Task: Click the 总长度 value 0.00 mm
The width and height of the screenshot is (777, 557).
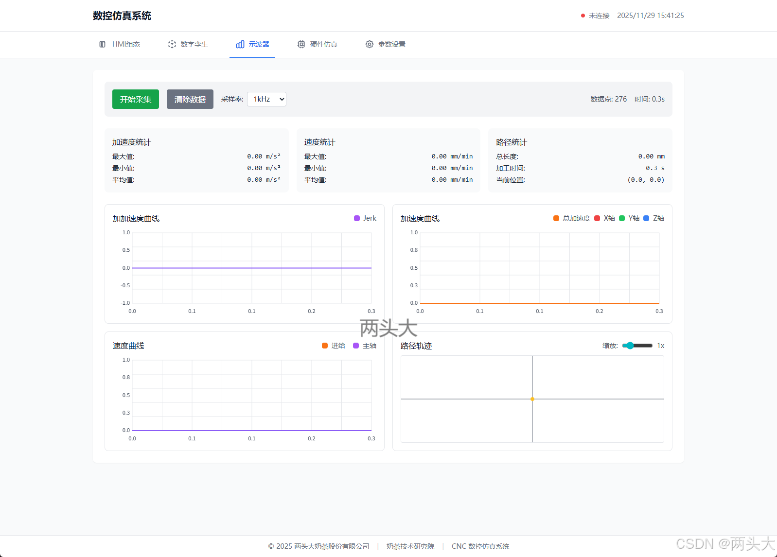Action: click(x=652, y=157)
